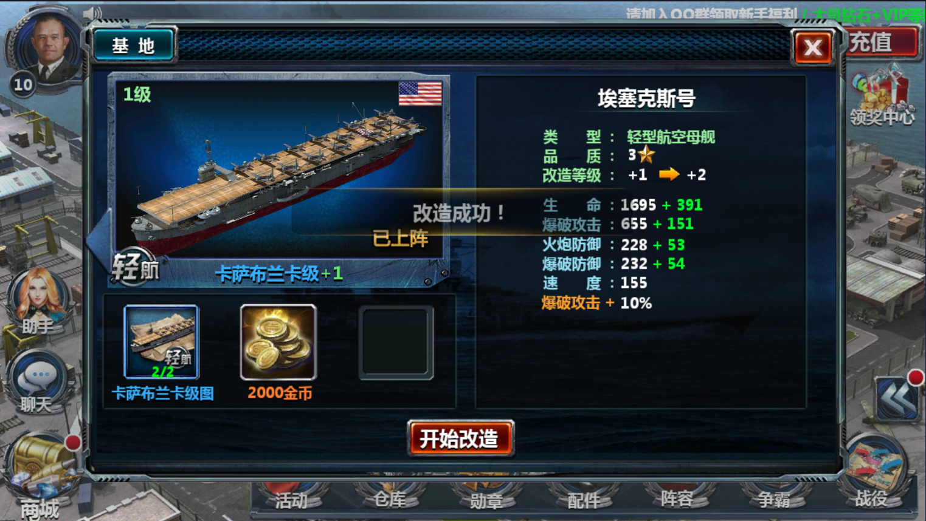Open the commander portrait profile
Viewport: 926px width, 521px height.
(x=47, y=47)
